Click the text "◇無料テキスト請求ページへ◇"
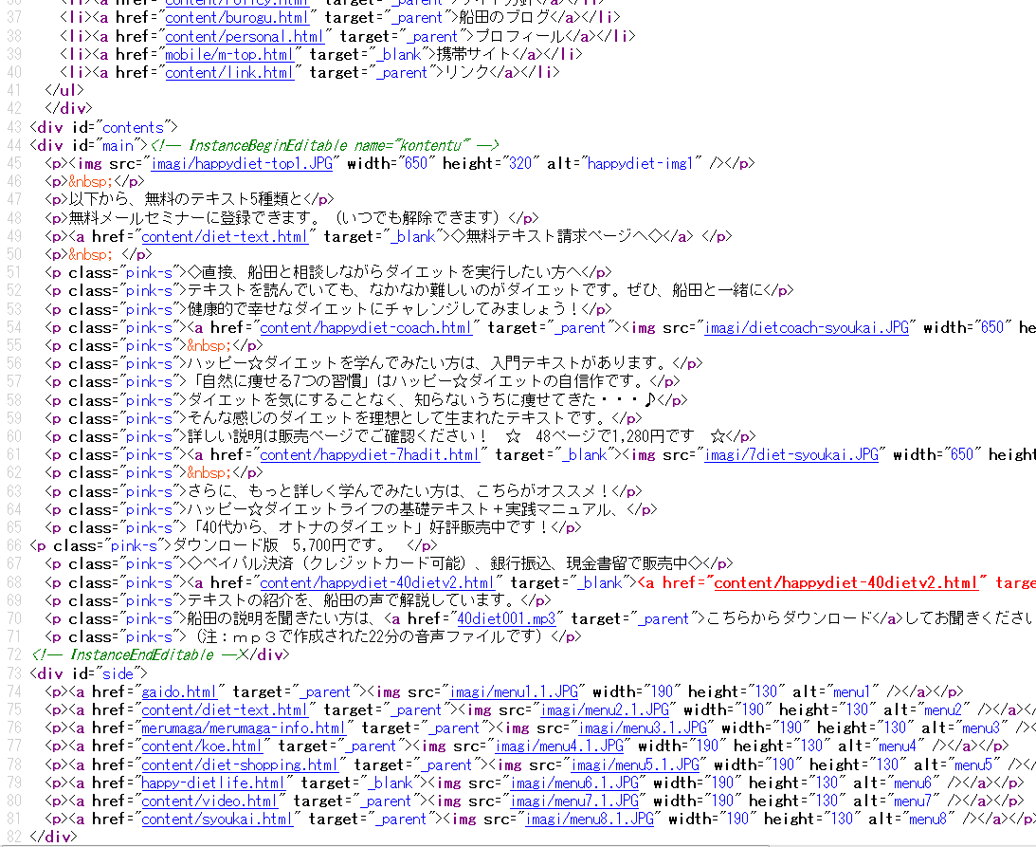The width and height of the screenshot is (1036, 847). click(558, 236)
